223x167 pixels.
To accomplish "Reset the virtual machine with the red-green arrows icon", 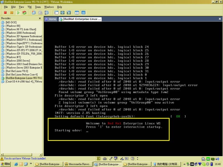I will click(x=25, y=13).
